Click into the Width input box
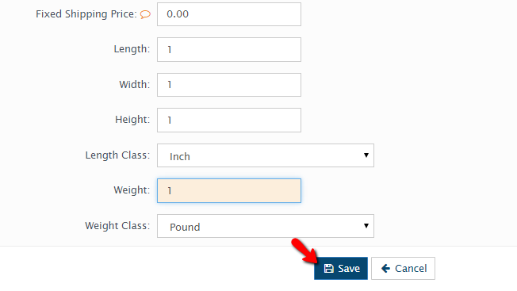 tap(229, 85)
